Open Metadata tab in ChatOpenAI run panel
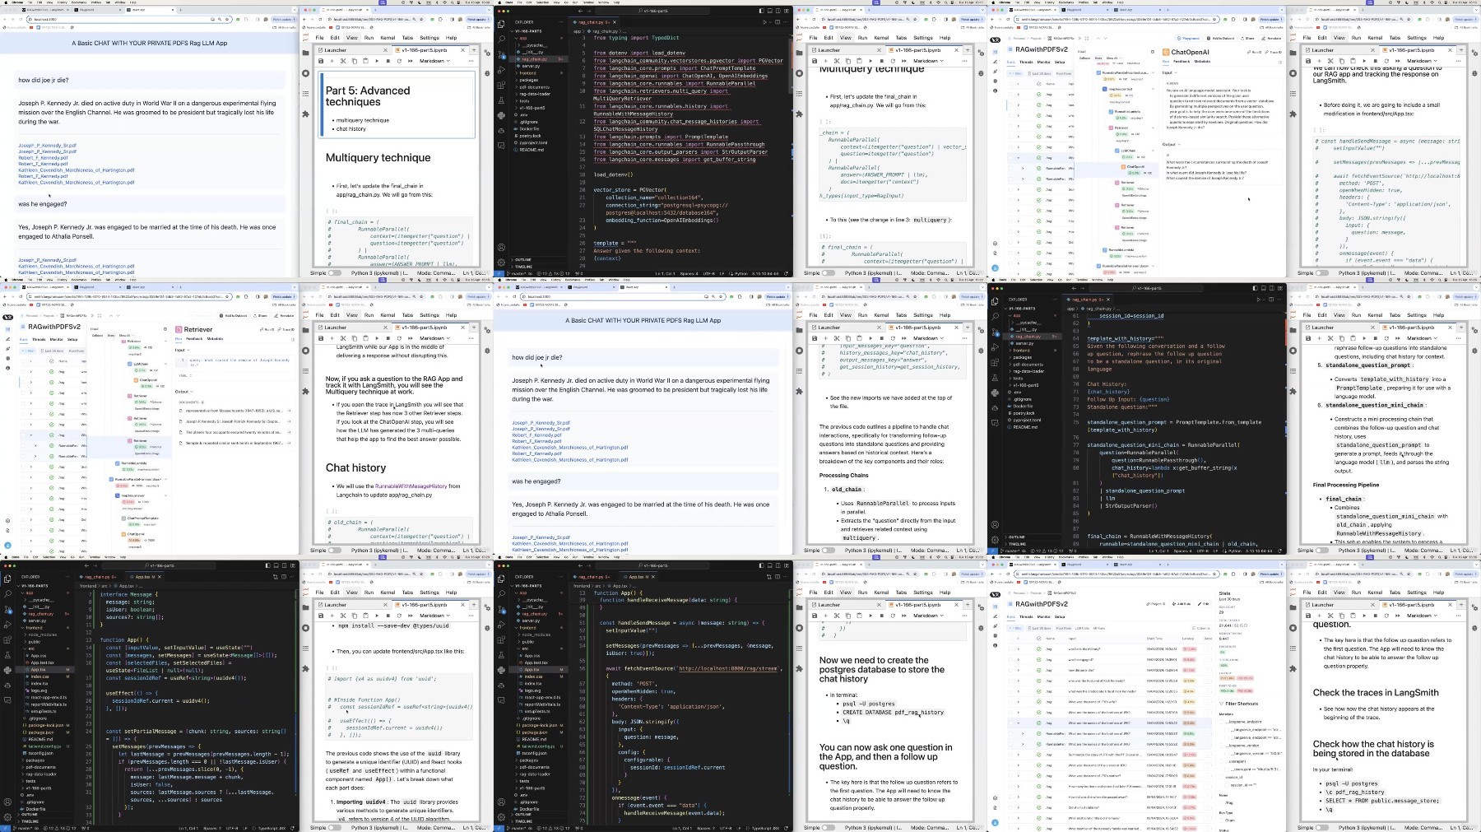This screenshot has height=832, width=1481. pyautogui.click(x=1202, y=61)
